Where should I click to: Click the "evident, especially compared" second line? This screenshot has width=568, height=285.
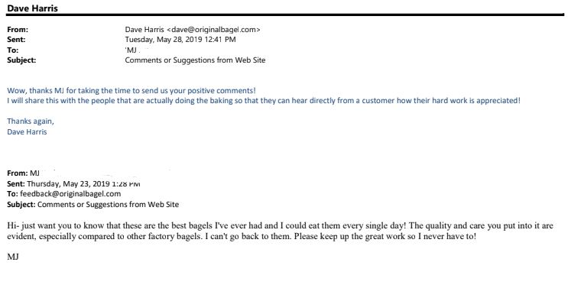[x=242, y=236]
